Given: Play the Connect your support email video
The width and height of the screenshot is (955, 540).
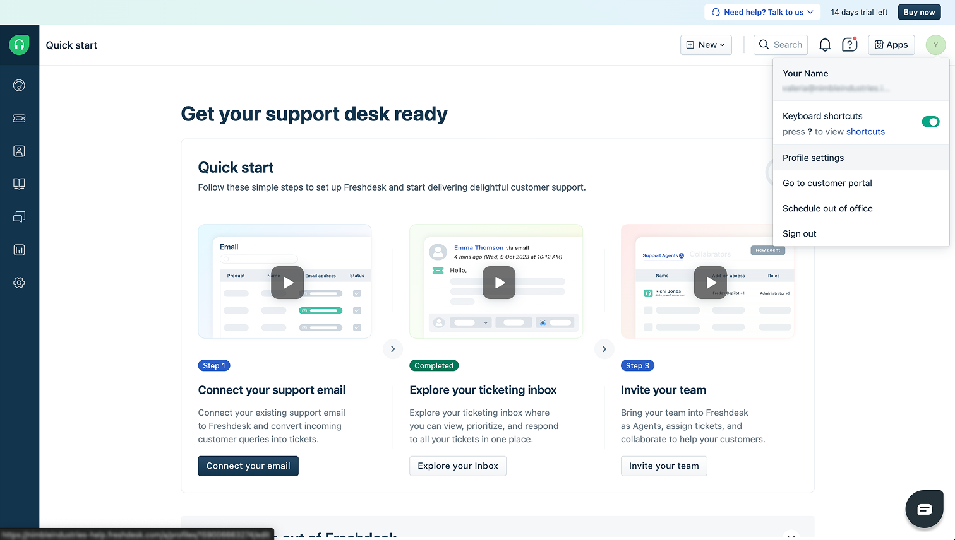Looking at the screenshot, I should pos(287,283).
